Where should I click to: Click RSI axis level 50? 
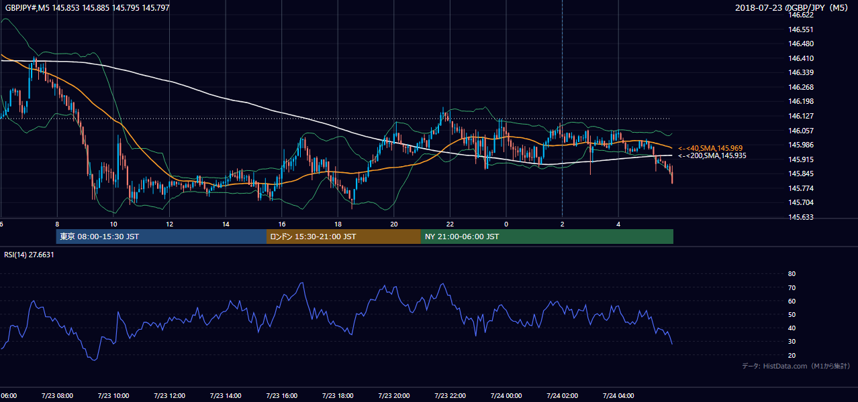tap(792, 314)
